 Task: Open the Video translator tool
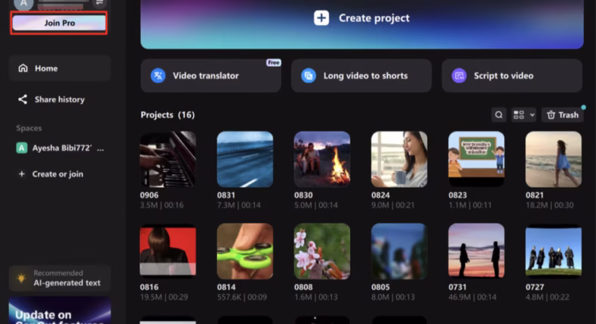210,75
